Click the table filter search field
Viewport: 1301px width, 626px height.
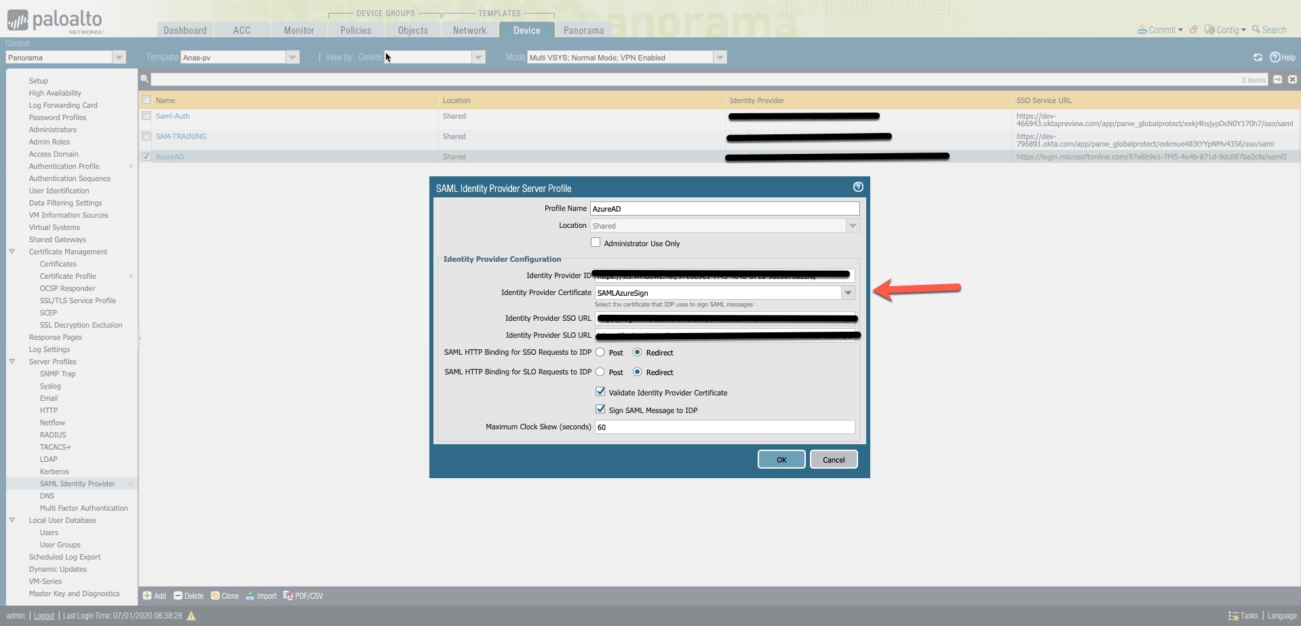(x=710, y=80)
